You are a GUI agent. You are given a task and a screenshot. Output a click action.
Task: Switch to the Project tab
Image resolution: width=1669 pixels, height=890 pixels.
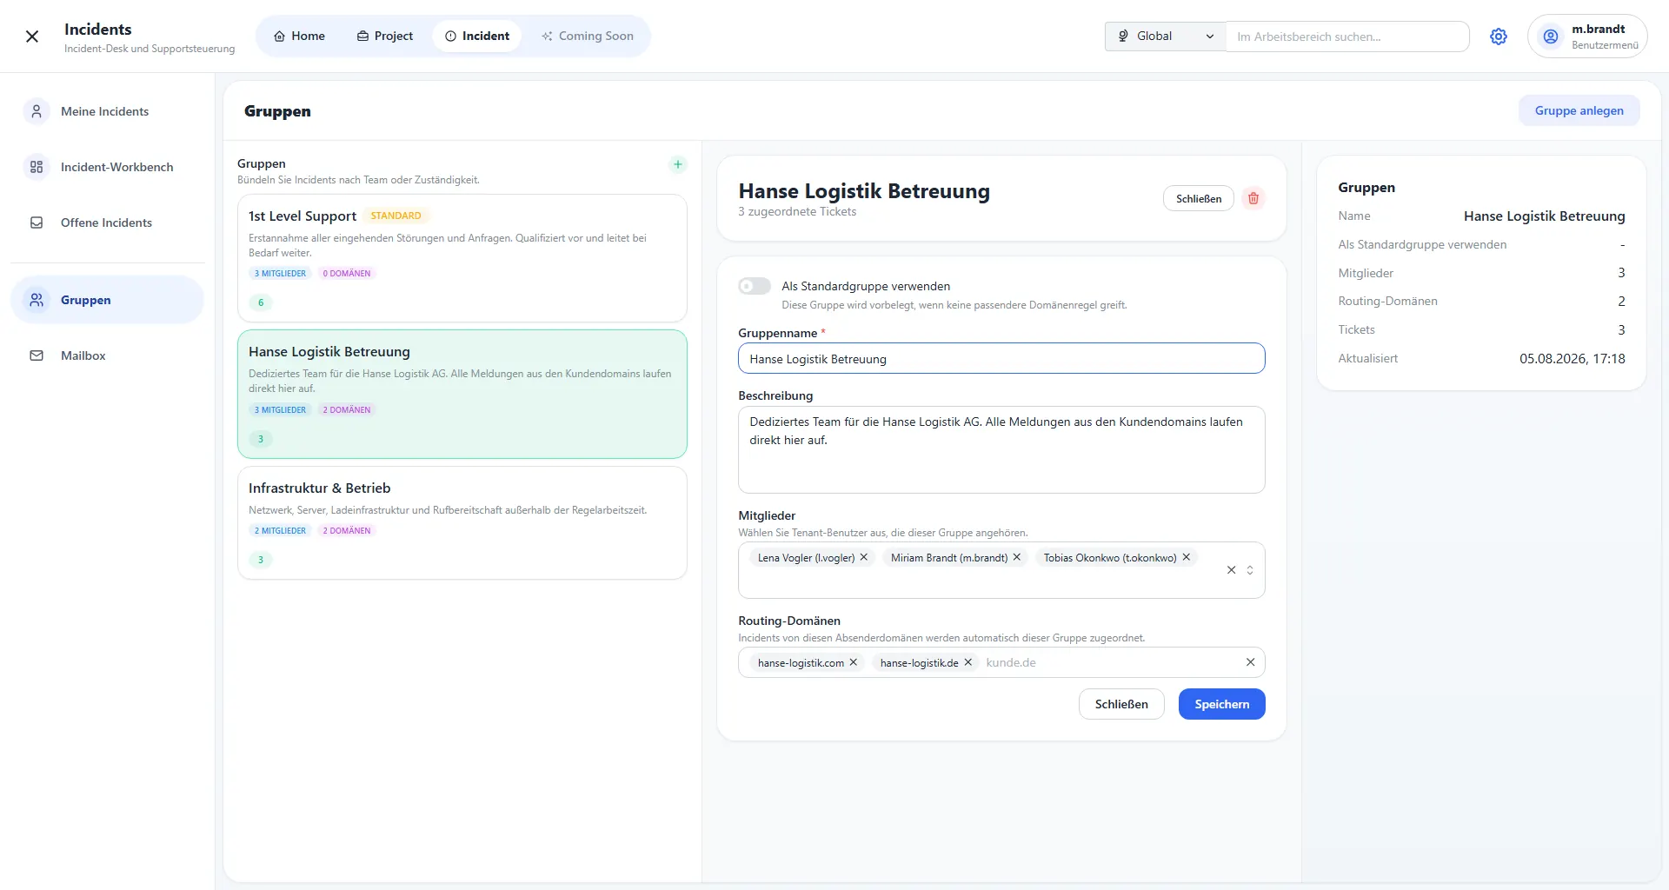coord(384,37)
